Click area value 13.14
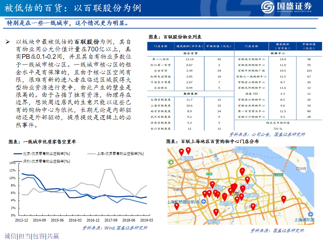 click(x=189, y=59)
